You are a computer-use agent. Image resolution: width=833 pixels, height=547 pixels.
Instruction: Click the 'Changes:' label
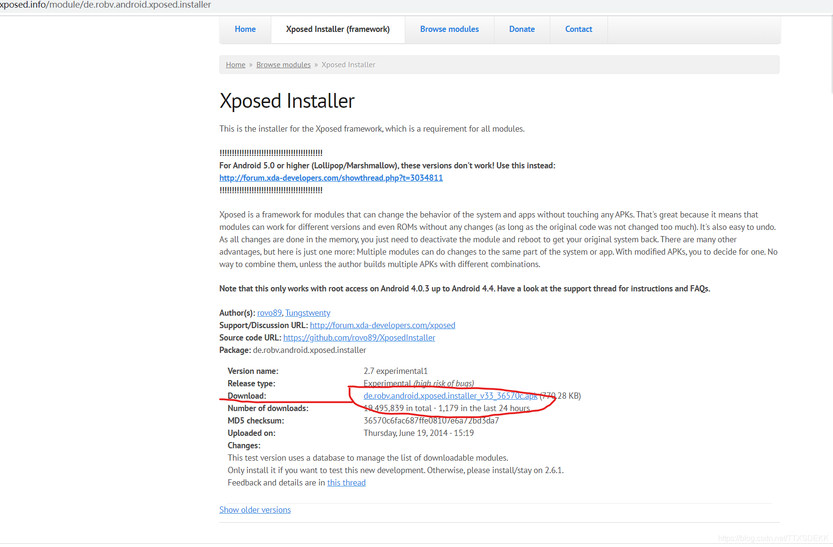pyautogui.click(x=244, y=445)
